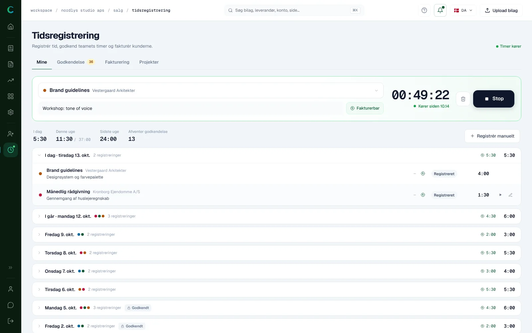Viewport: 532px width, 333px height.
Task: Open the Brand guidelines project dropdown
Action: [x=211, y=90]
